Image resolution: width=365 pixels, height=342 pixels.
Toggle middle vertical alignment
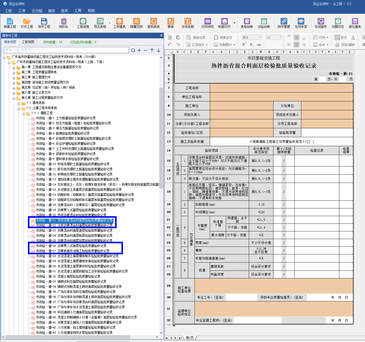[296, 38]
